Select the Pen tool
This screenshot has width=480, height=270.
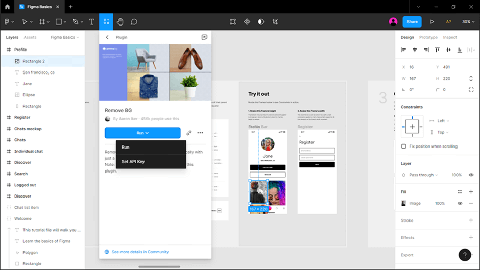[x=75, y=22]
